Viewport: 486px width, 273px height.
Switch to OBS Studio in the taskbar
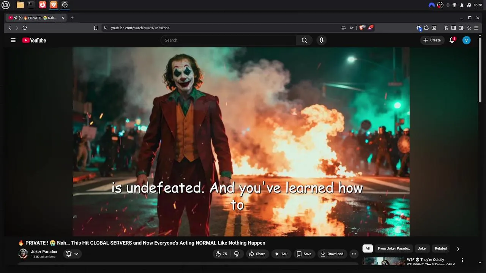[x=65, y=5]
